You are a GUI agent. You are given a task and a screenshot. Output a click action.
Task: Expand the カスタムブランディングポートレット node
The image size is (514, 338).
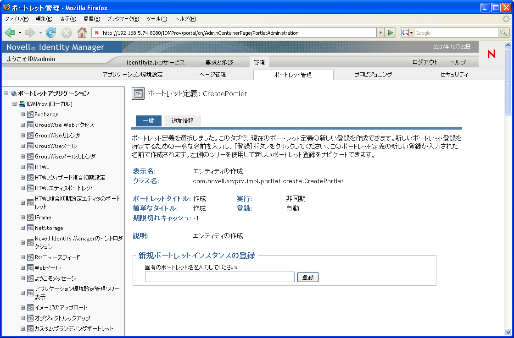tap(22, 328)
